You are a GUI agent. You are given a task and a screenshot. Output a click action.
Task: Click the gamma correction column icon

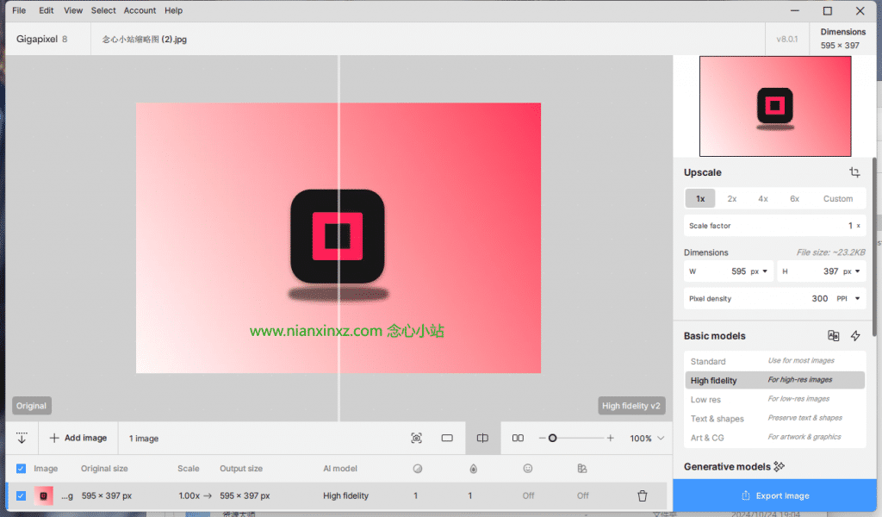582,469
